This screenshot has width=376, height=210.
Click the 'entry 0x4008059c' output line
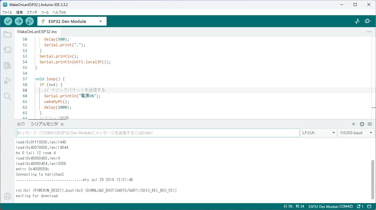coord(33,169)
